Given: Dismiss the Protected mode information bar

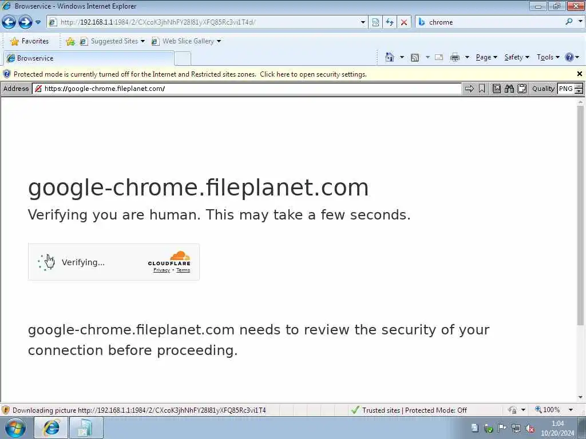Looking at the screenshot, I should pos(579,74).
